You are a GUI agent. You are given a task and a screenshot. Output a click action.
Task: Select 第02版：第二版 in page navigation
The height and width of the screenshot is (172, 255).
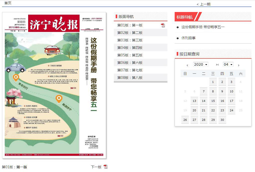tap(130, 33)
